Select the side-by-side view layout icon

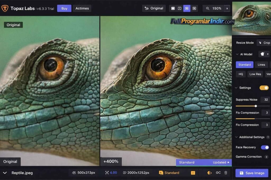(x=187, y=8)
